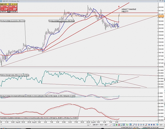
Task: Click the first horizontal scale adjust icon
Action: (x=136, y=125)
